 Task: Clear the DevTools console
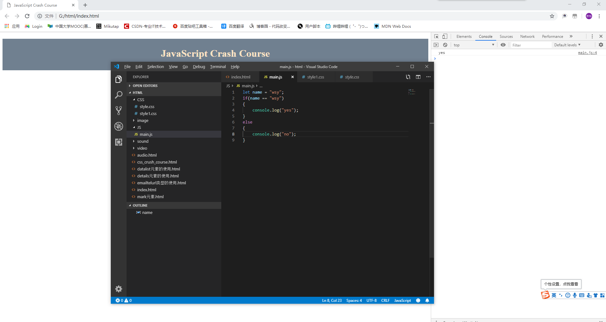pos(445,45)
